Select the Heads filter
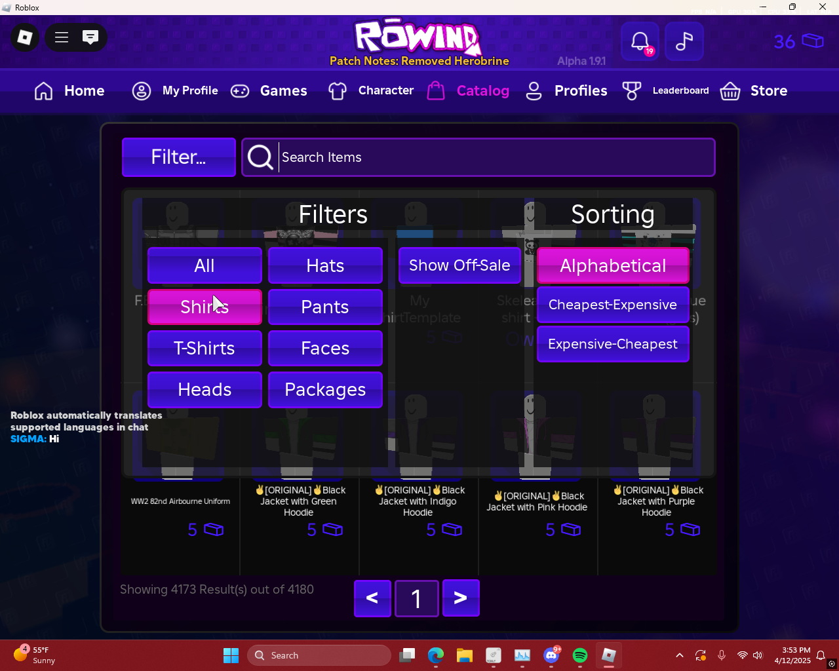This screenshot has height=671, width=839. point(205,389)
